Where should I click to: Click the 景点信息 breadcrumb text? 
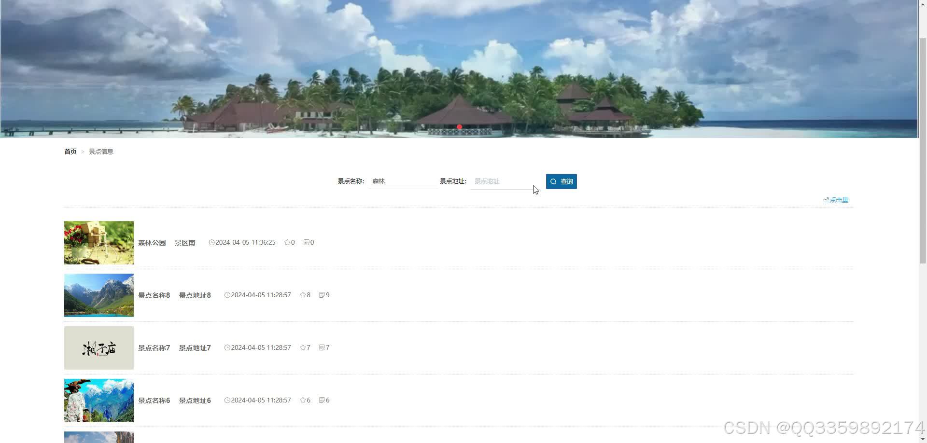pyautogui.click(x=101, y=152)
